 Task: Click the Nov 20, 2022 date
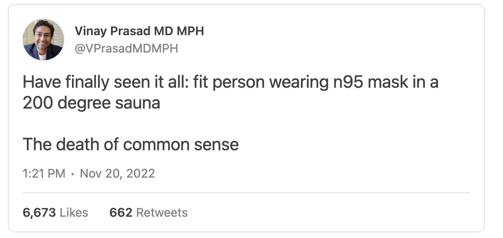pyautogui.click(x=118, y=174)
